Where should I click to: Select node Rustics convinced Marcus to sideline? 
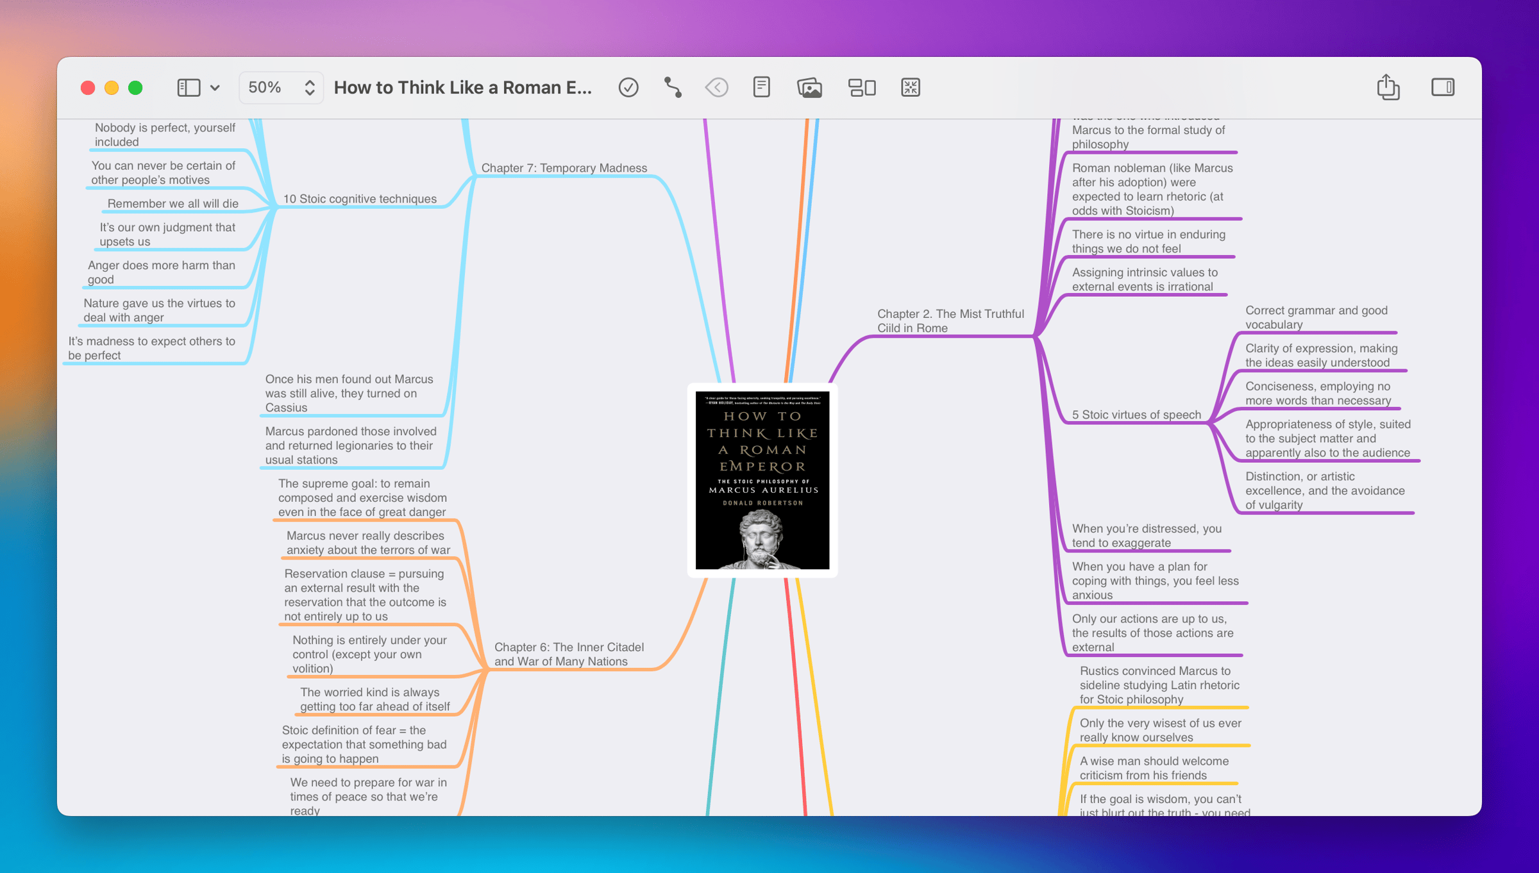tap(1159, 685)
